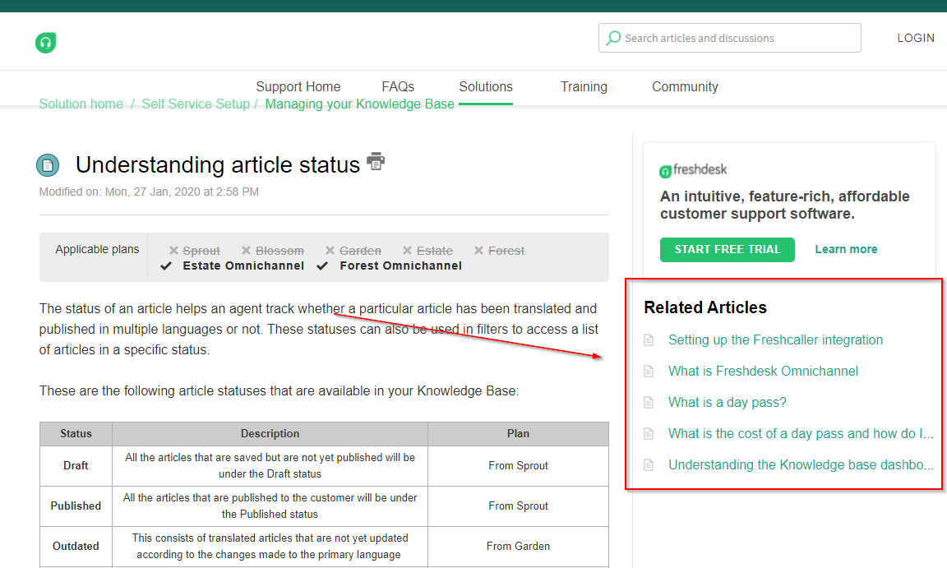Screen dimensions: 947x568
Task: Click the Status column header
Action: point(76,434)
